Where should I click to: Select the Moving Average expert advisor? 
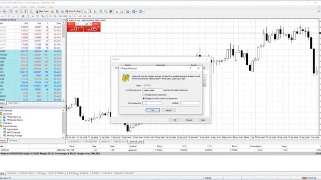[x=15, y=135]
